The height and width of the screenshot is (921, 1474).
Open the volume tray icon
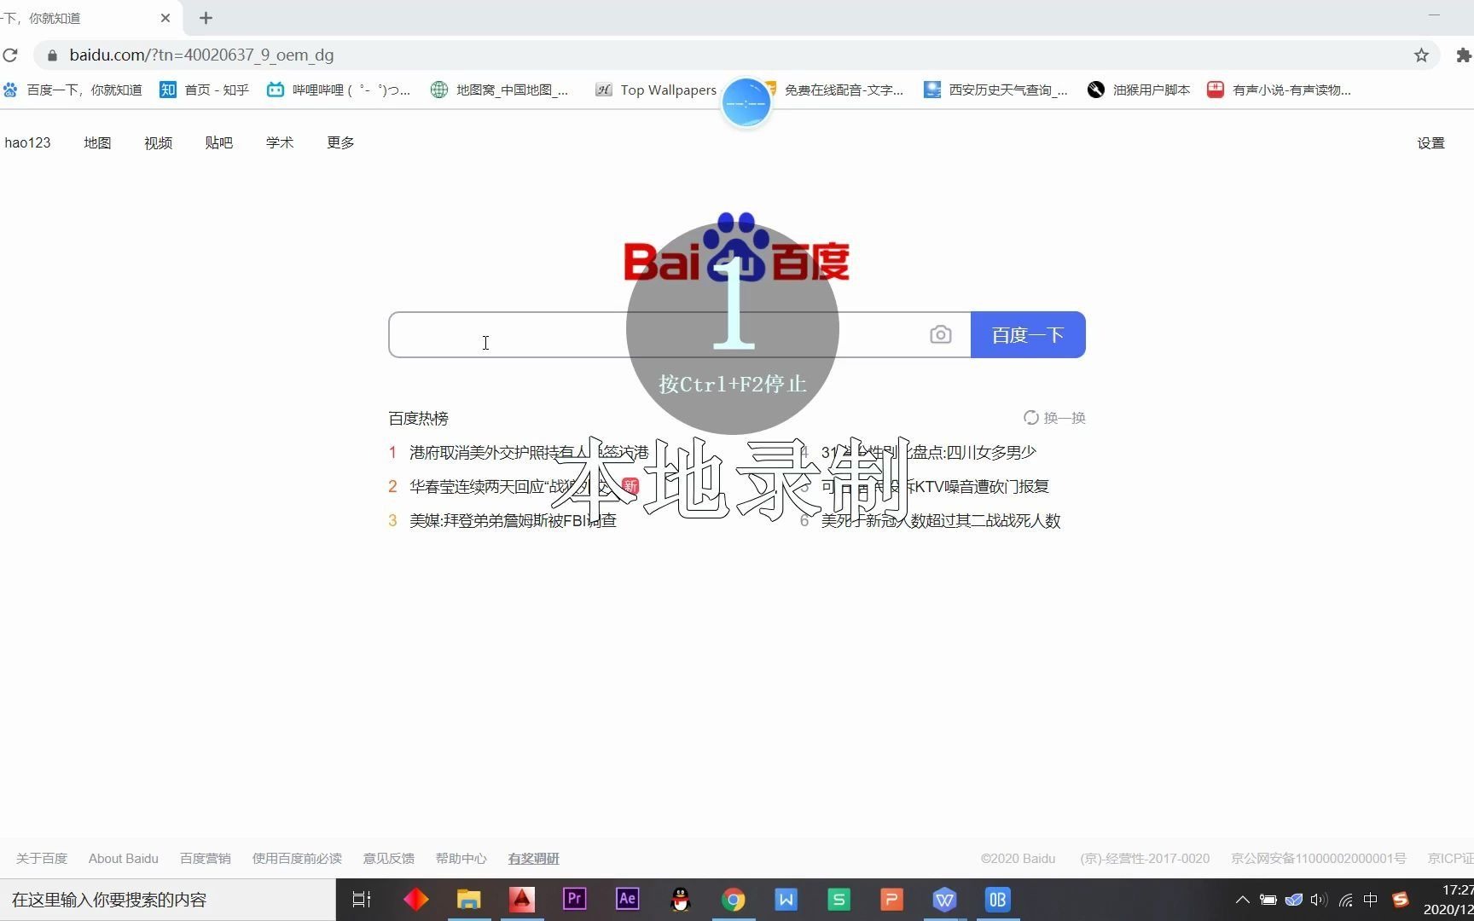tap(1320, 900)
